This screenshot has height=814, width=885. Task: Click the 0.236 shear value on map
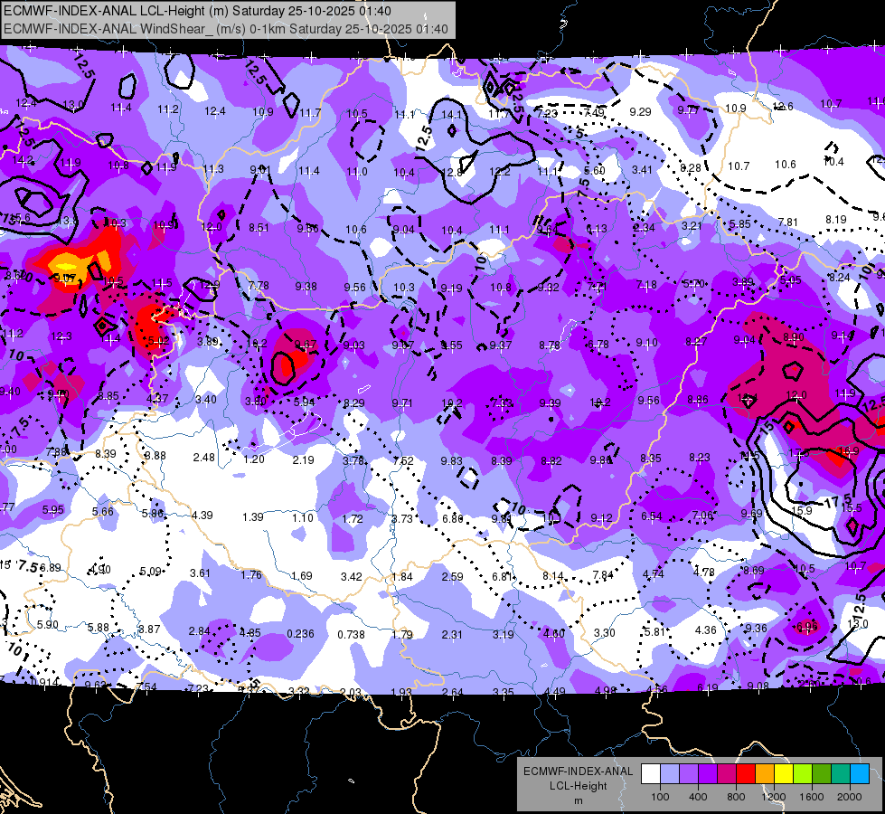coord(300,634)
